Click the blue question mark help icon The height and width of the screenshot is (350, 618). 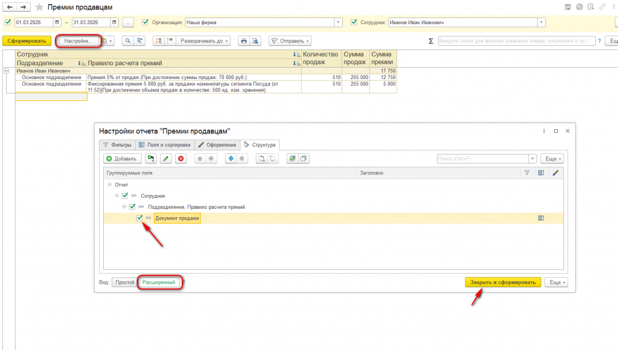pos(599,41)
